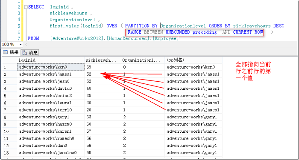Collapse the SELECT statement outline box
Viewport: 299px width, 160px height.
[26, 7]
